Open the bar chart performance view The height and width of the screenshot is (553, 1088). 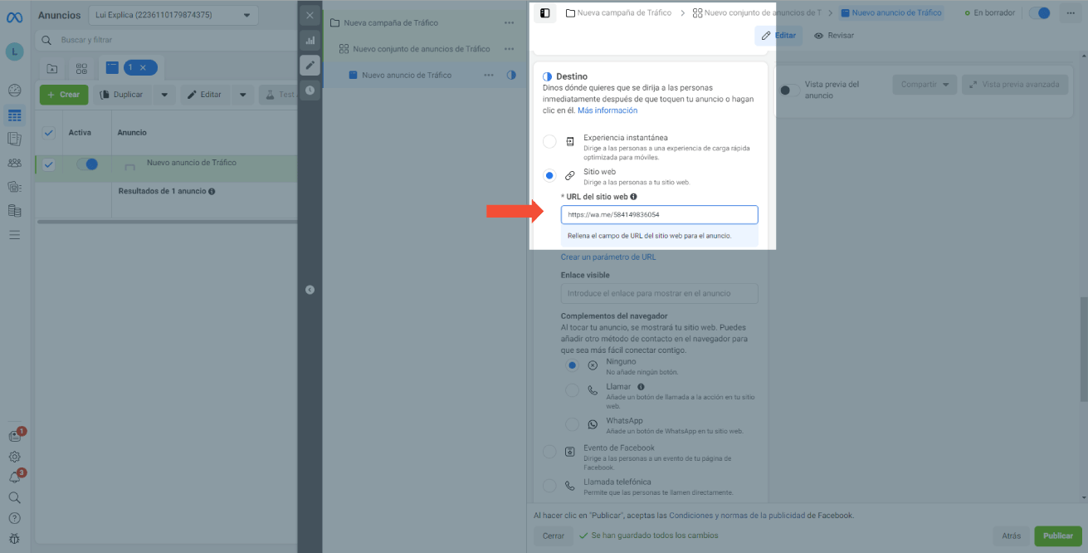pos(310,40)
